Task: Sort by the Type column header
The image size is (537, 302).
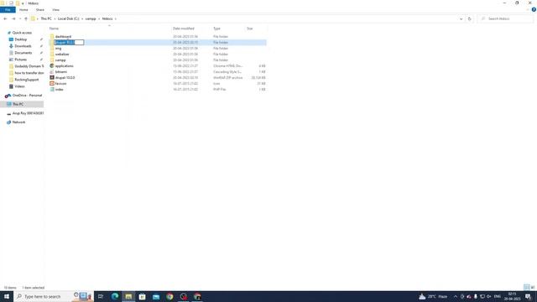Action: 216,29
